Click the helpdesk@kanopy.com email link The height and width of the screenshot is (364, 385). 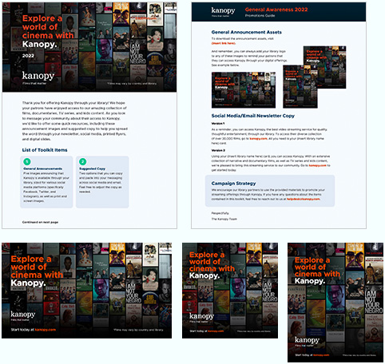tap(304, 199)
